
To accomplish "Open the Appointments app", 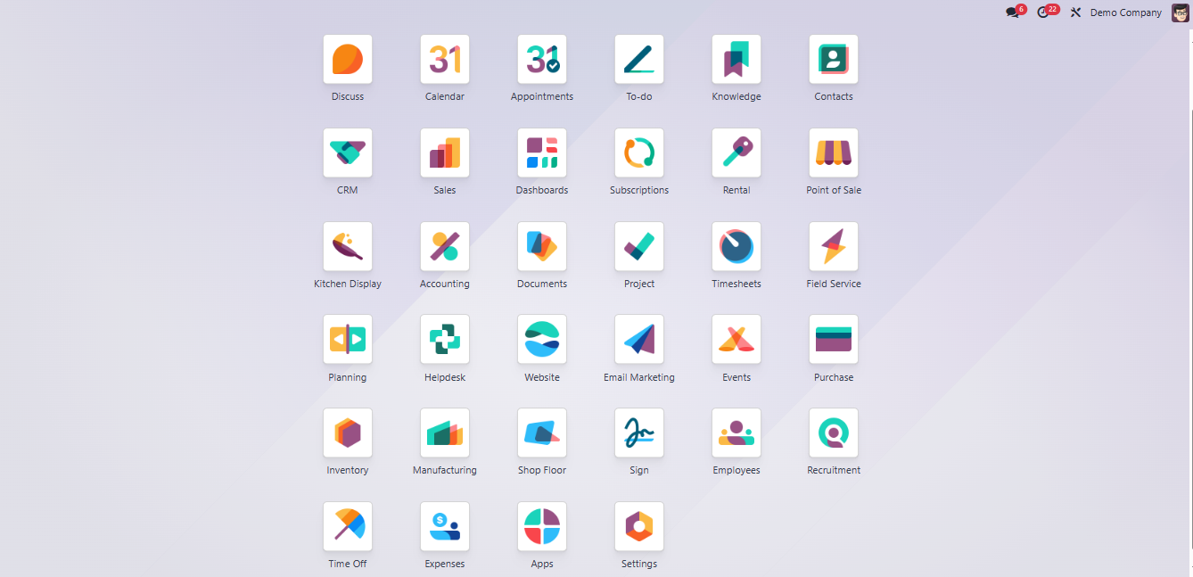I will [x=541, y=59].
